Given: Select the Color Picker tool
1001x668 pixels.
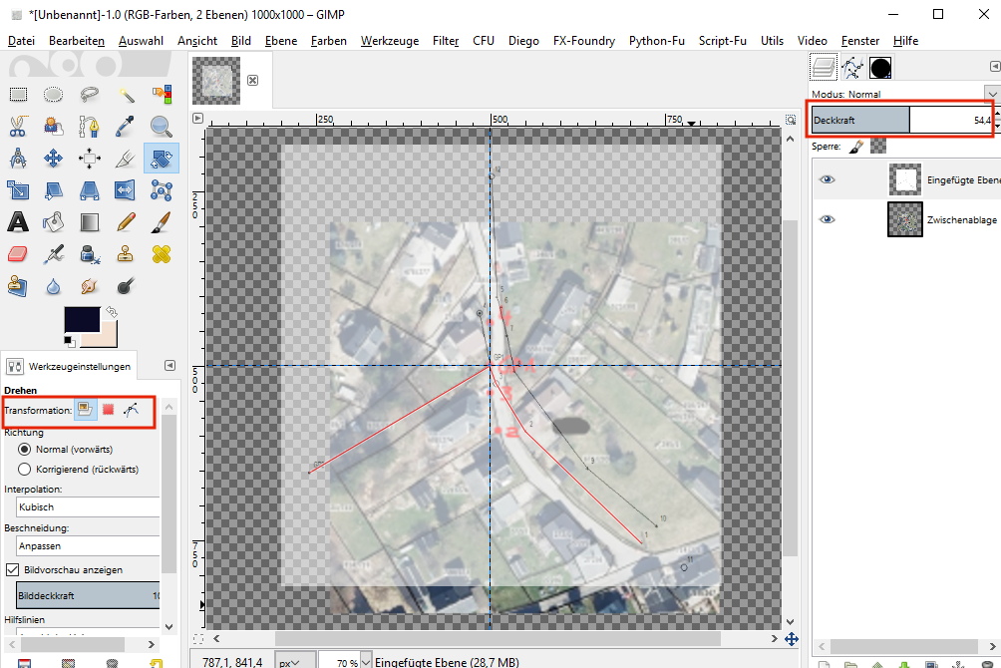Looking at the screenshot, I should 126,127.
